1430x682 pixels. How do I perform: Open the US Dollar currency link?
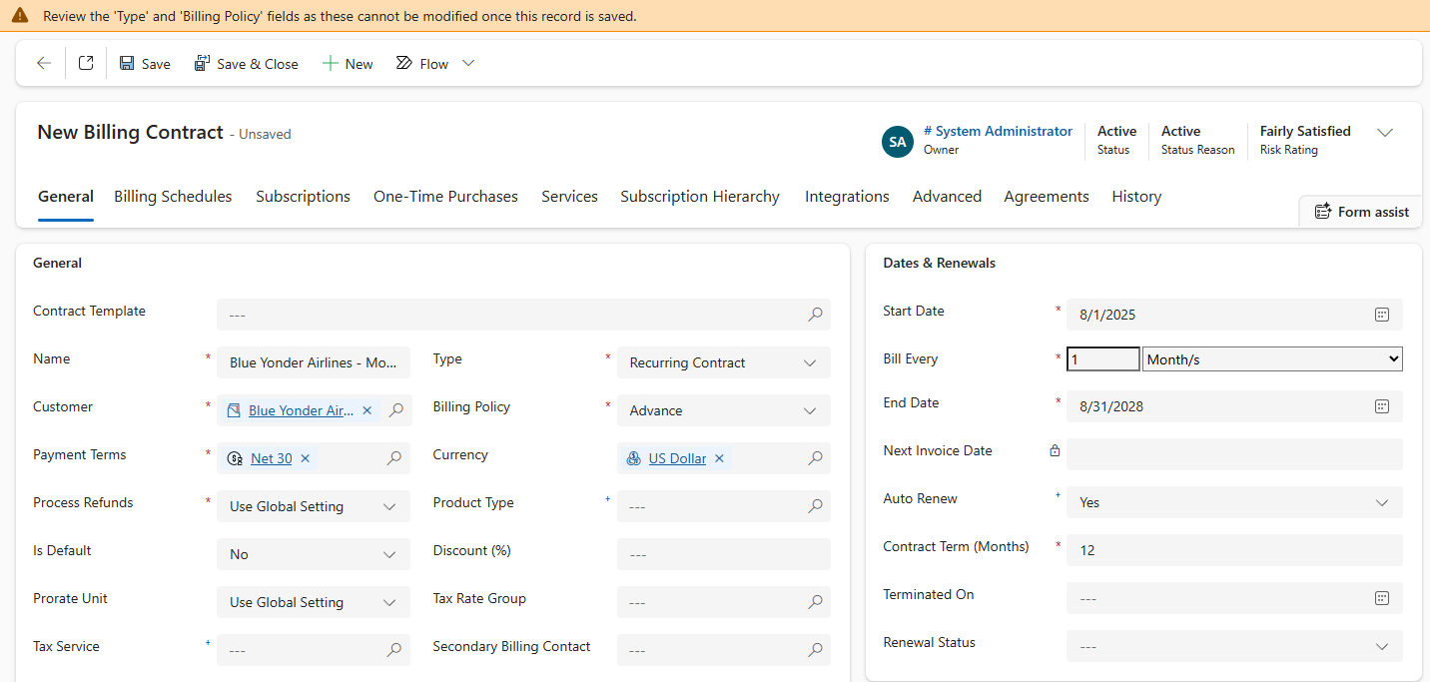(x=677, y=458)
